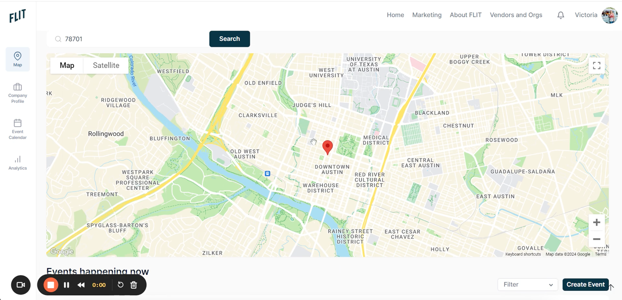Switch to Map view tab
The height and width of the screenshot is (300, 622).
click(x=67, y=65)
